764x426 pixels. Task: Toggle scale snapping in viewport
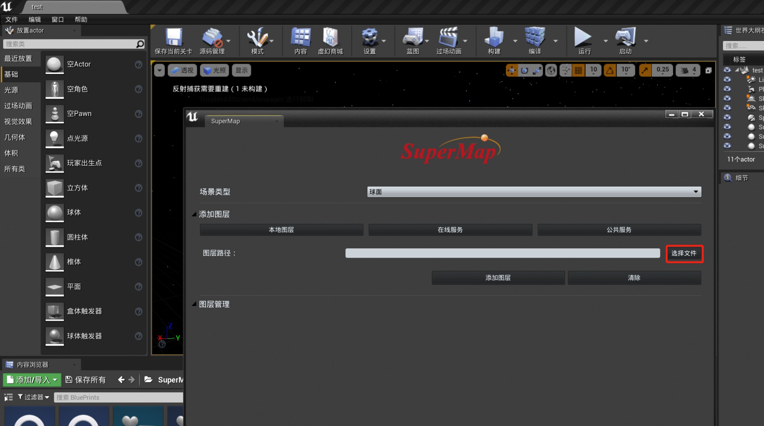(x=645, y=70)
